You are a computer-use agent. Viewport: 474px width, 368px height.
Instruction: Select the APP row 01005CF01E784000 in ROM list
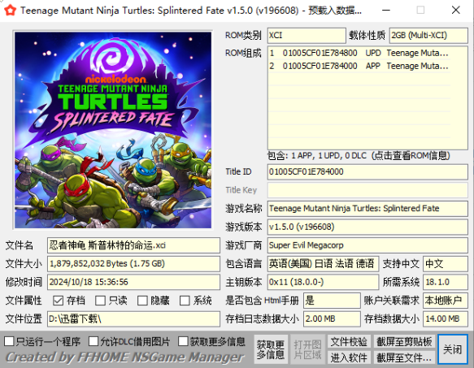pos(359,66)
